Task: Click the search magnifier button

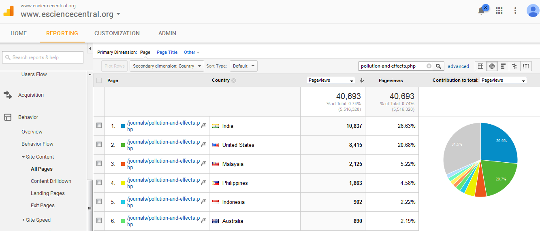Action: [x=439, y=66]
